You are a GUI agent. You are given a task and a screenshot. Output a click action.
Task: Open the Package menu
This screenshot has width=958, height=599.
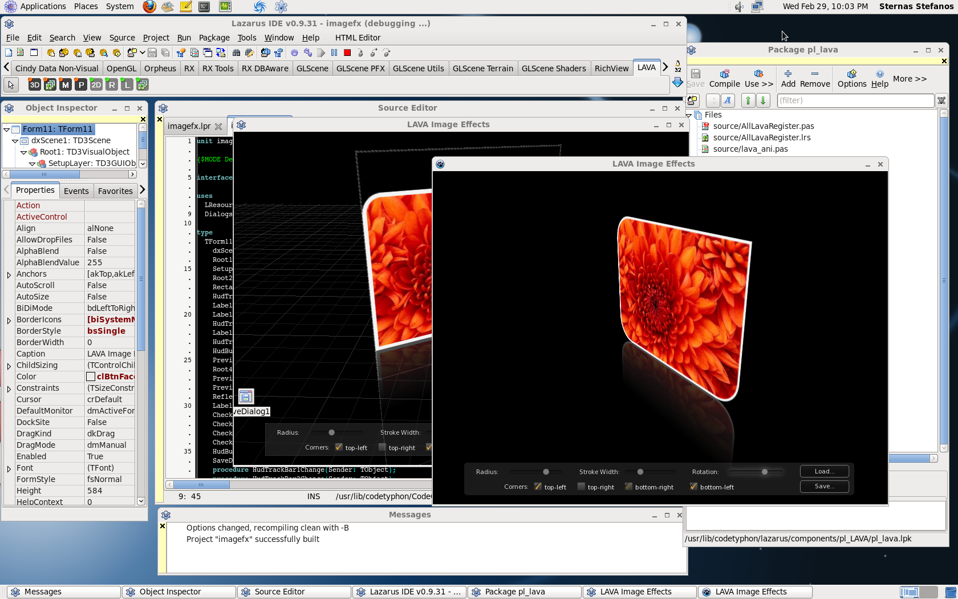point(214,38)
